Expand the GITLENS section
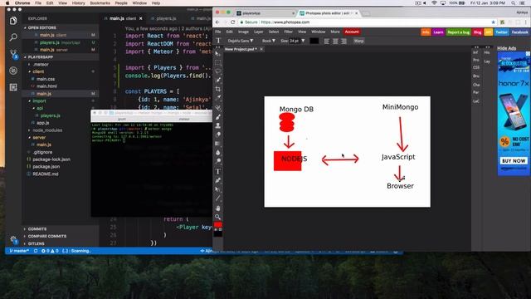 pyautogui.click(x=36, y=243)
